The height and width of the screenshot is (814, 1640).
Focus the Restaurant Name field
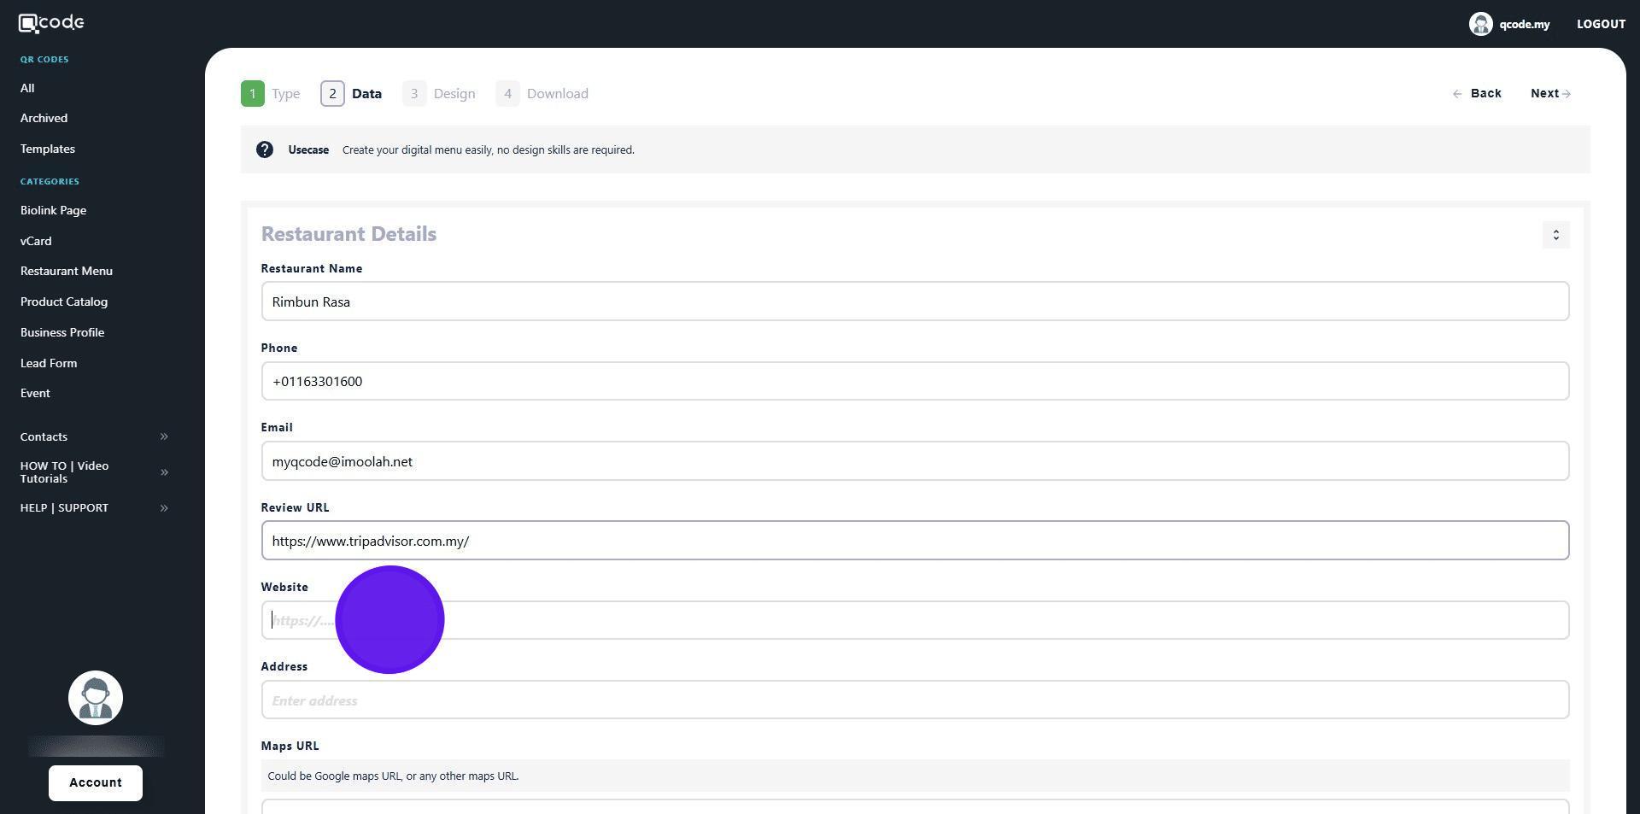click(914, 302)
